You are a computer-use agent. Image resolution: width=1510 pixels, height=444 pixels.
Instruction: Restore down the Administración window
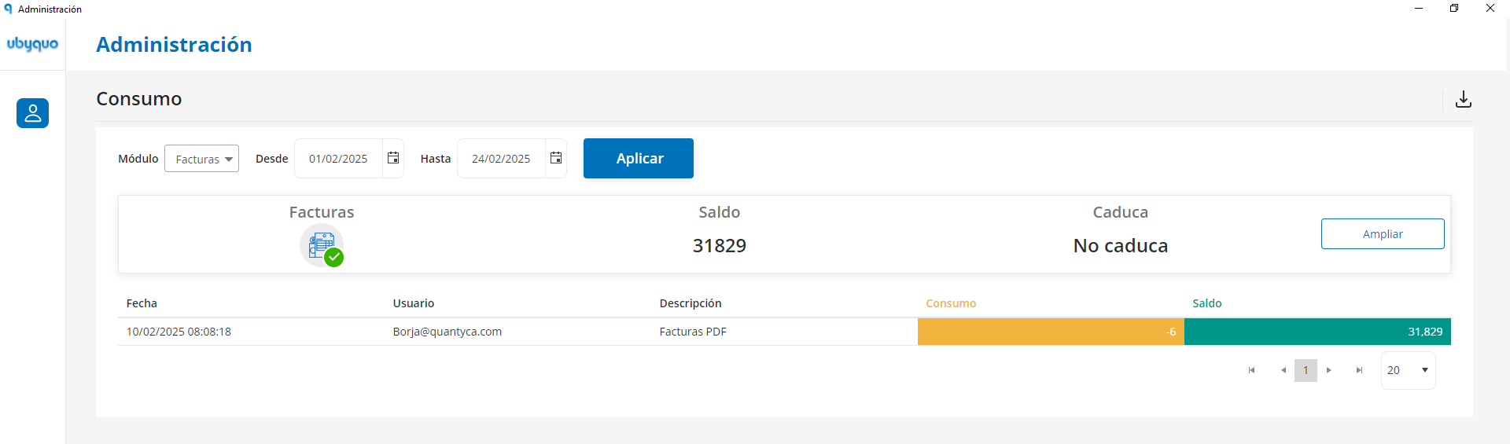click(1454, 9)
